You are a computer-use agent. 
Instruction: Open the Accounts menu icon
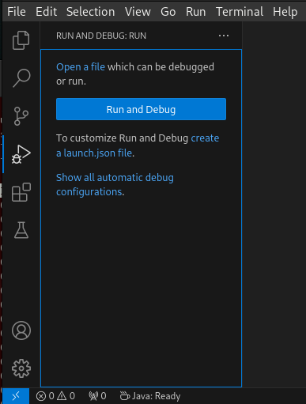click(21, 330)
